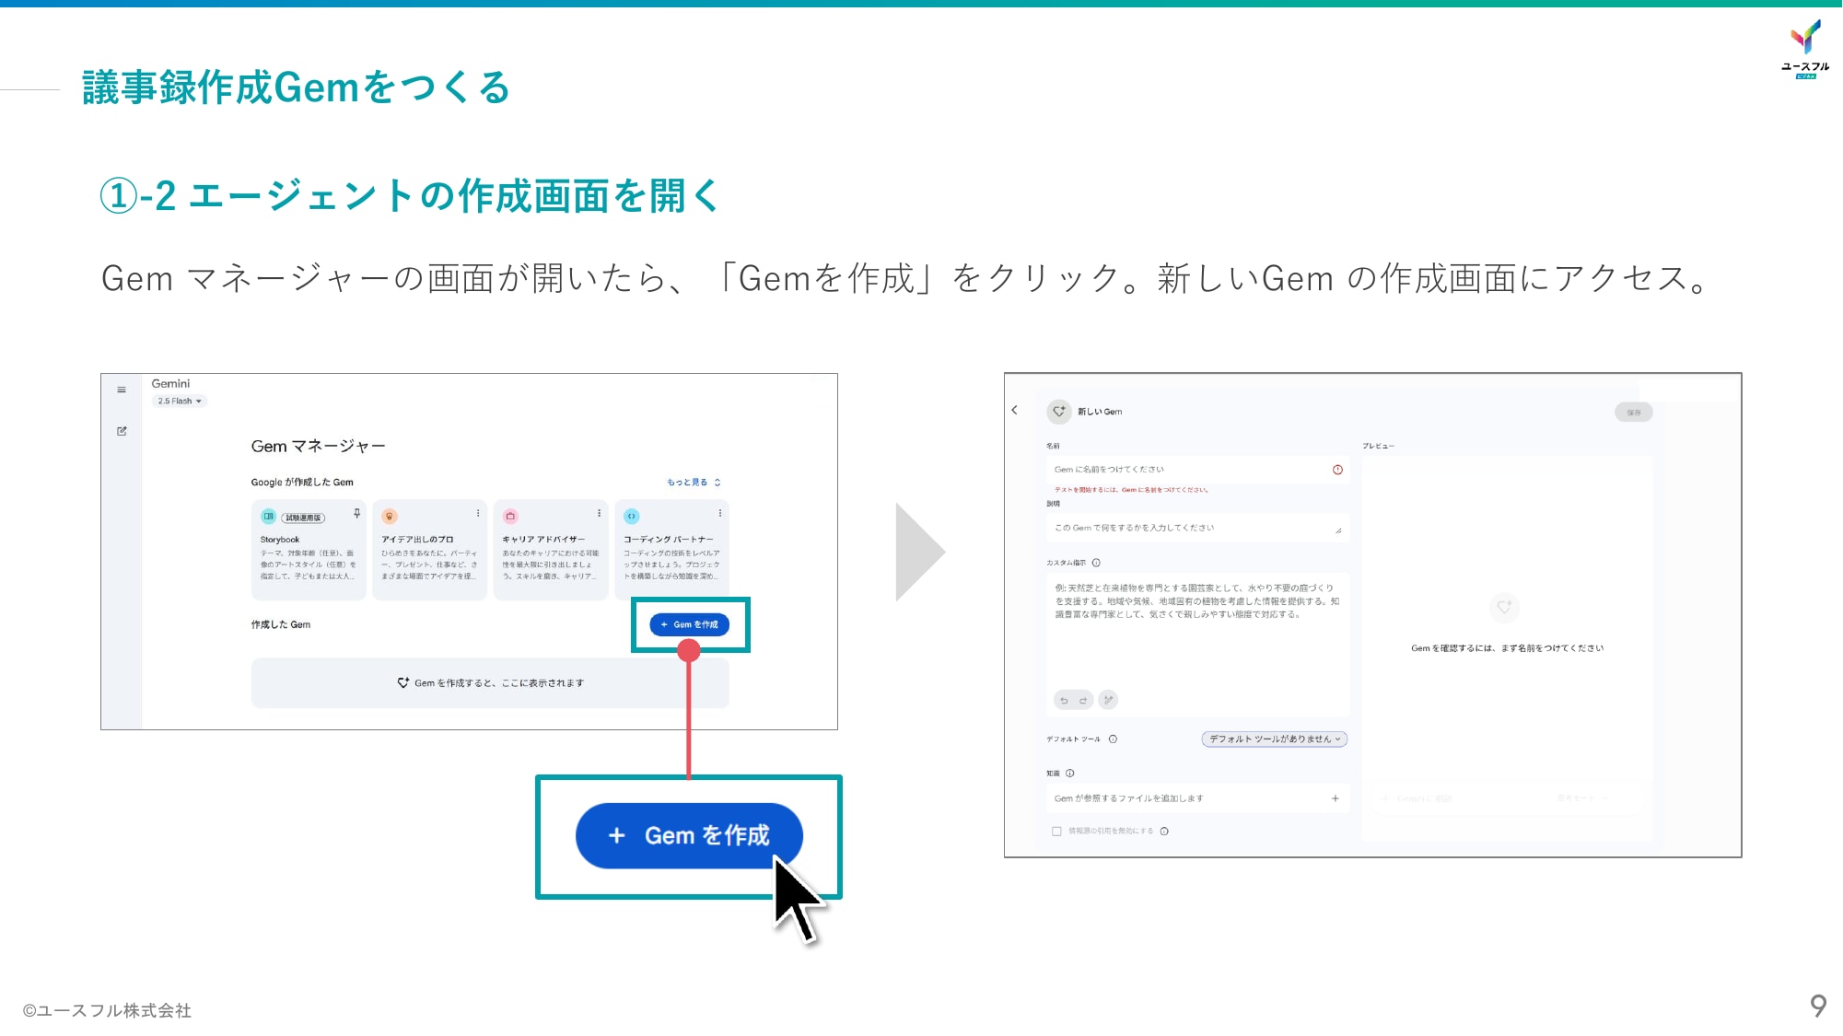Image resolution: width=1843 pixels, height=1036 pixels.
Task: Open the デフォルト ツールがありません dropdown
Action: 1275,739
